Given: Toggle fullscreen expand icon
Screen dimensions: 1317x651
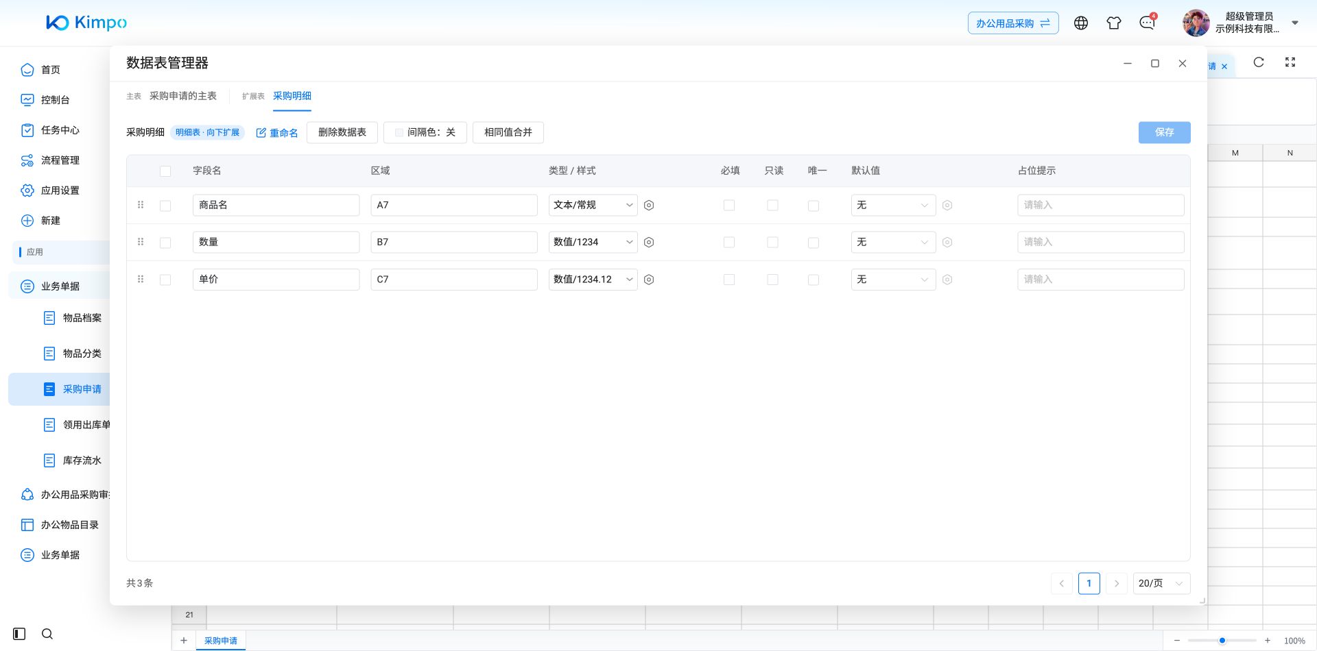Looking at the screenshot, I should 1290,62.
